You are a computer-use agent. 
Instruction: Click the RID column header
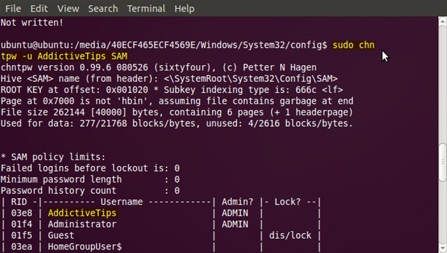[19, 202]
